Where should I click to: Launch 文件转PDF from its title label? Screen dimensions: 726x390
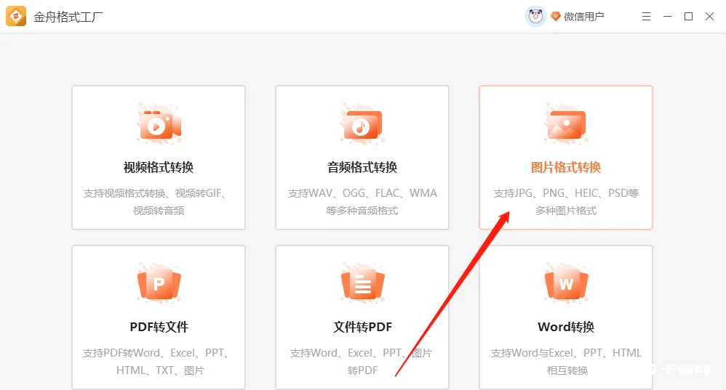362,327
